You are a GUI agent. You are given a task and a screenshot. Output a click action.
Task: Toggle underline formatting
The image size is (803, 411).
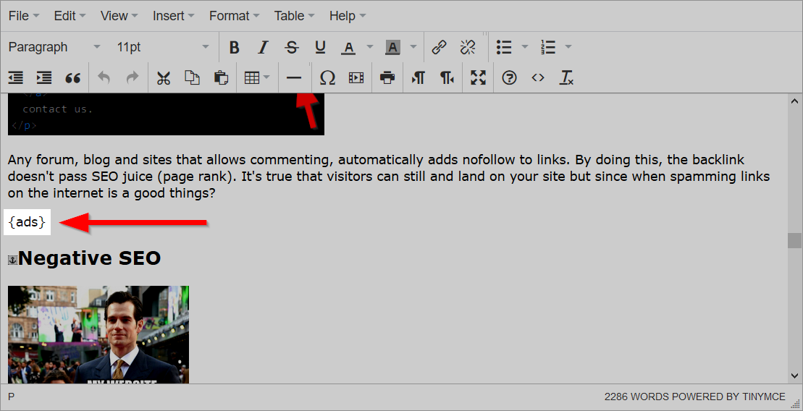(x=320, y=47)
